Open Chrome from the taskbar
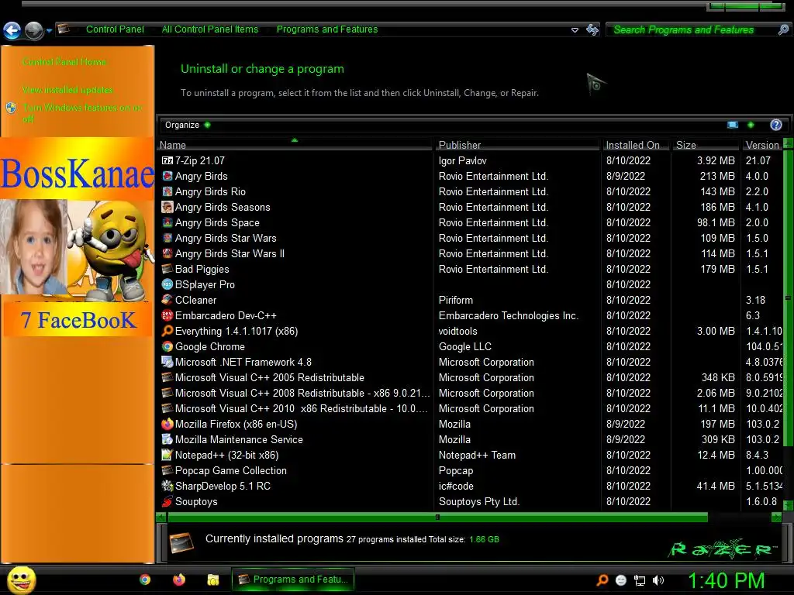794x595 pixels. 145,580
